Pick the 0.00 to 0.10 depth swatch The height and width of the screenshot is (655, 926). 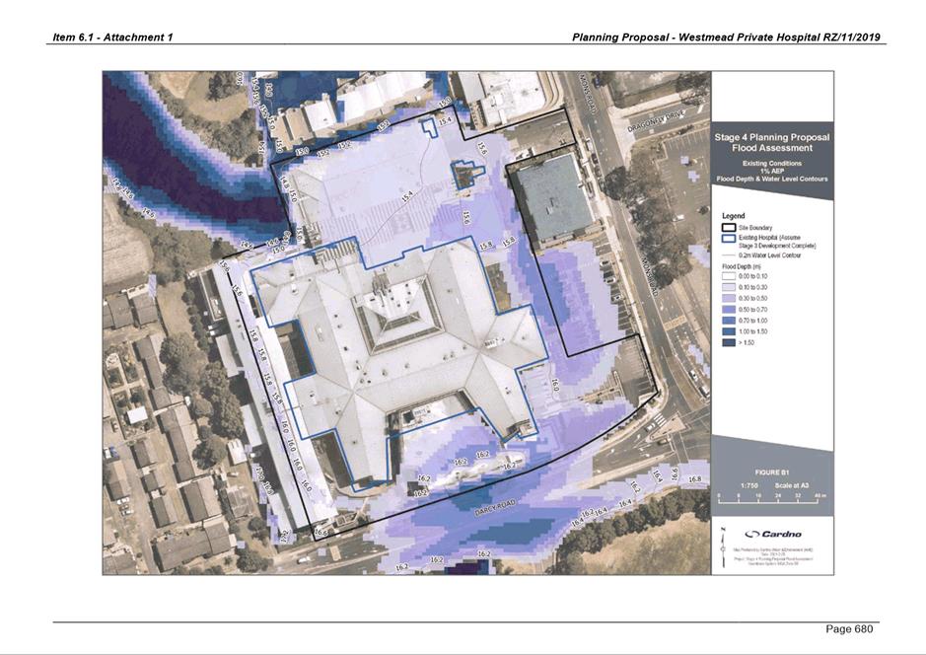pyautogui.click(x=729, y=276)
